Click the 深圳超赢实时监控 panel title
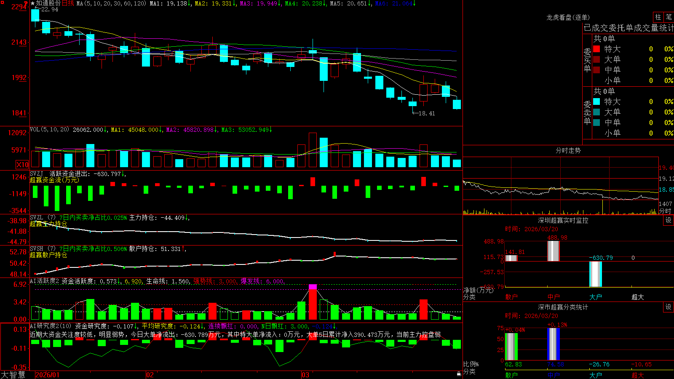Viewport: 674px width, 379px height. pyautogui.click(x=563, y=220)
